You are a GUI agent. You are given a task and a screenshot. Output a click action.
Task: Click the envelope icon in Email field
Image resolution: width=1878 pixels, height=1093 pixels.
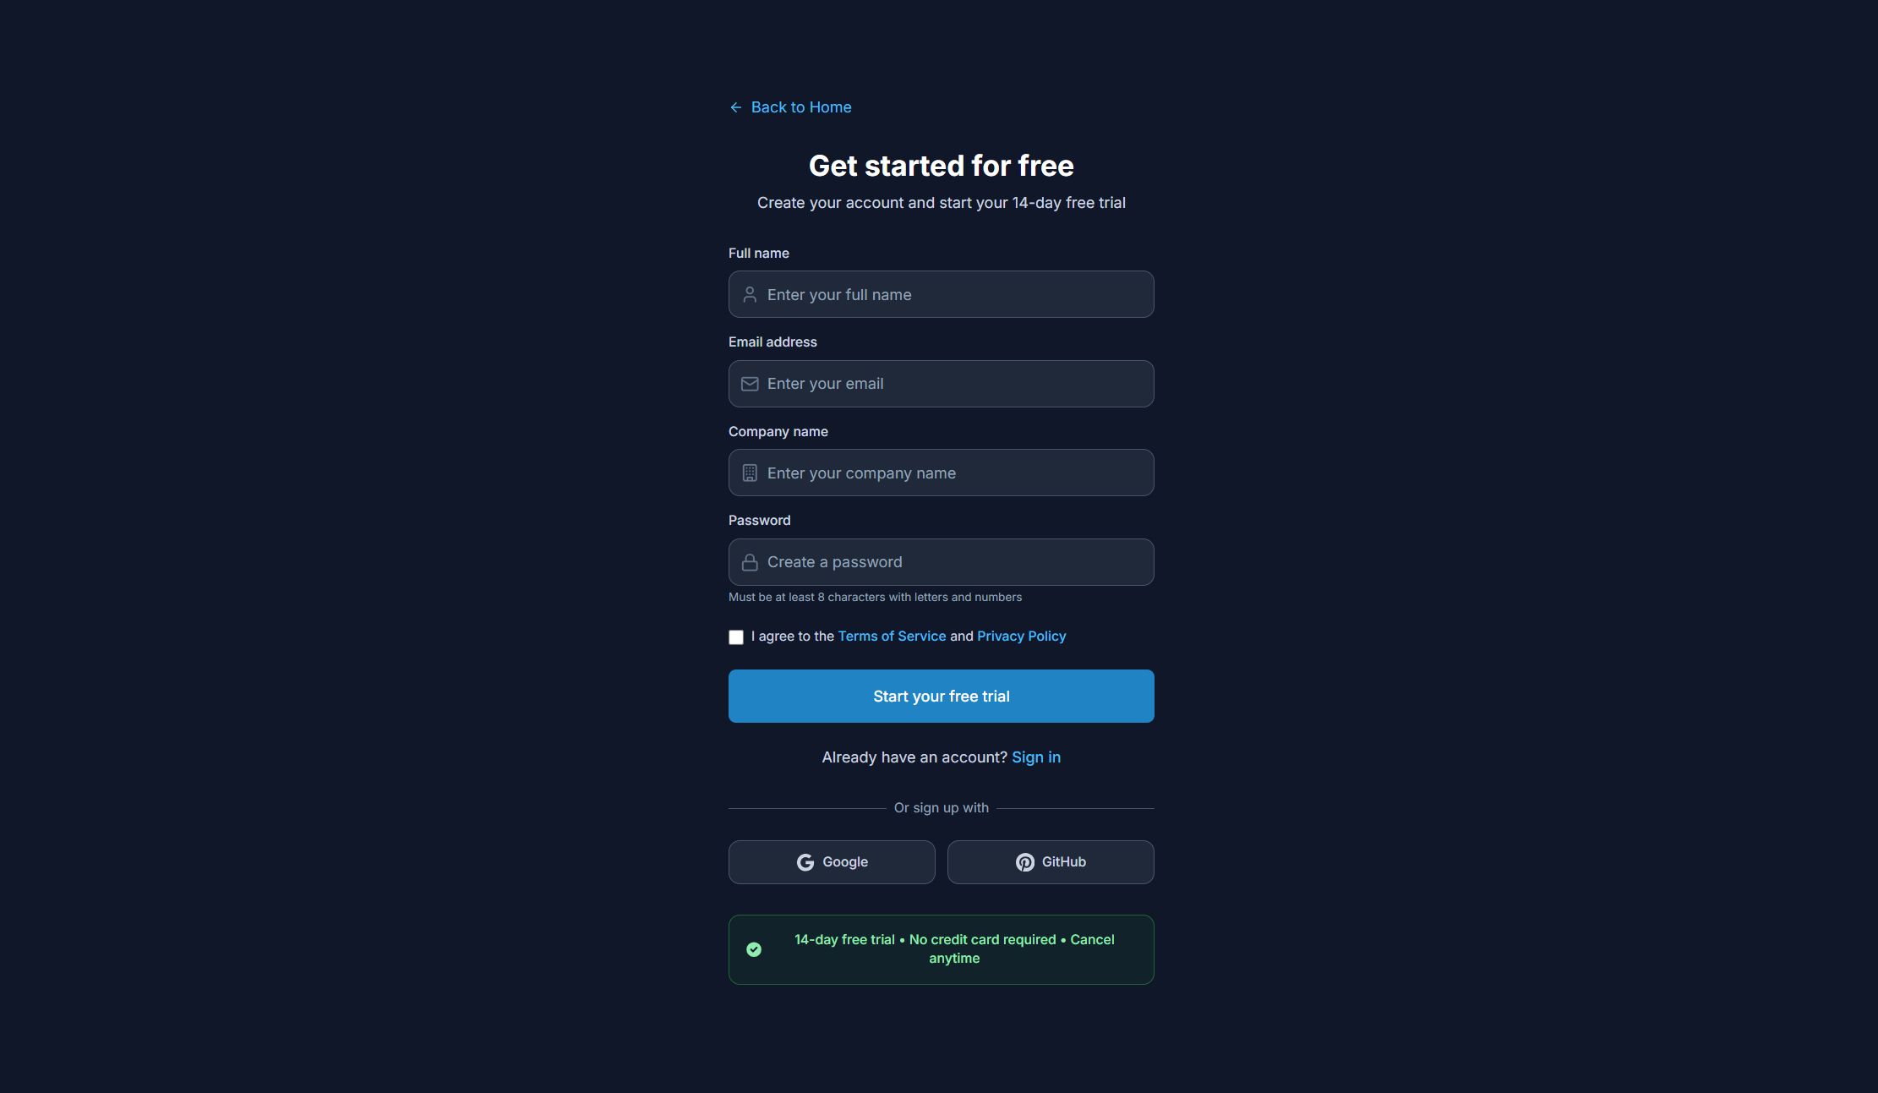click(x=750, y=384)
